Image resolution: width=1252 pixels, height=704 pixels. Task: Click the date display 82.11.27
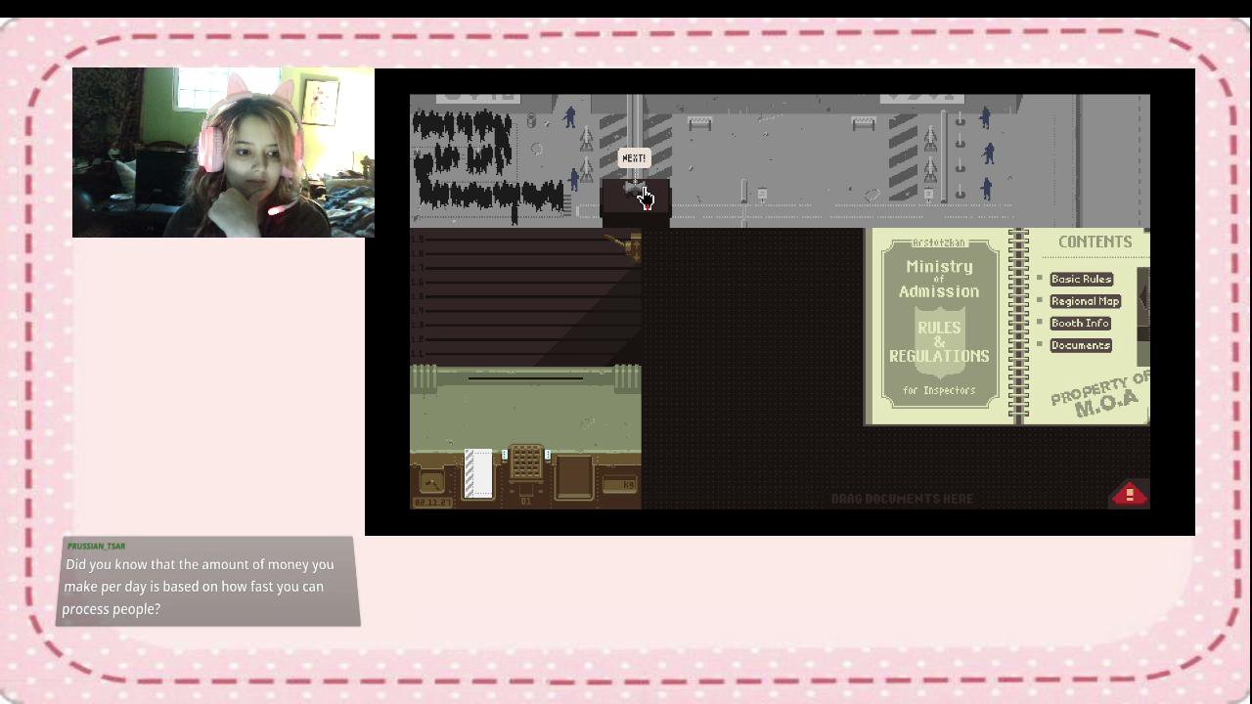[432, 503]
